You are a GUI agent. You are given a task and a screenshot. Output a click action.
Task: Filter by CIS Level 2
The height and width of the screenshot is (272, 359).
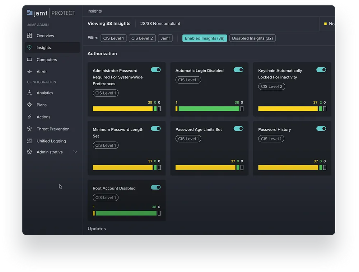[142, 38]
